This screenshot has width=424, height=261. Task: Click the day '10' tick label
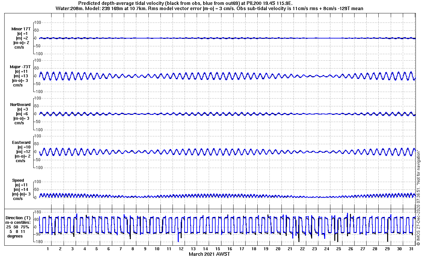click(157, 249)
